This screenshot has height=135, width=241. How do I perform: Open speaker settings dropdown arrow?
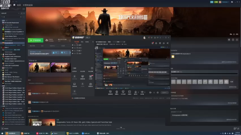[x=145, y=92]
